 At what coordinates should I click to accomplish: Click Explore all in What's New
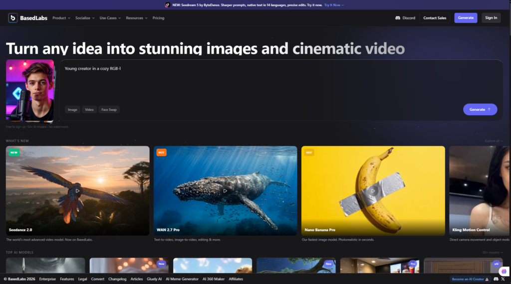[x=494, y=141]
